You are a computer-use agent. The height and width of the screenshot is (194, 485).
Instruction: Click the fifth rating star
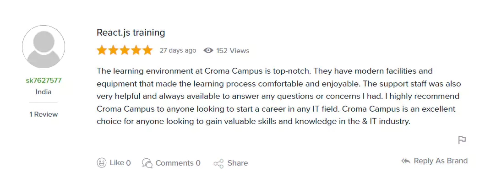pos(147,50)
